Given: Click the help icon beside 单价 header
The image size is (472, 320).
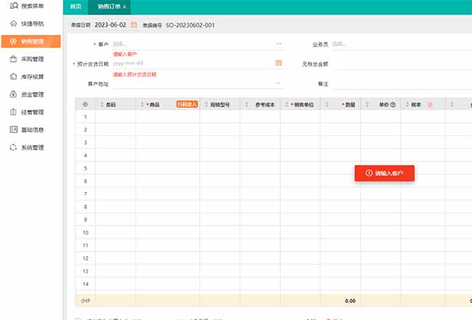Looking at the screenshot, I should pos(393,105).
